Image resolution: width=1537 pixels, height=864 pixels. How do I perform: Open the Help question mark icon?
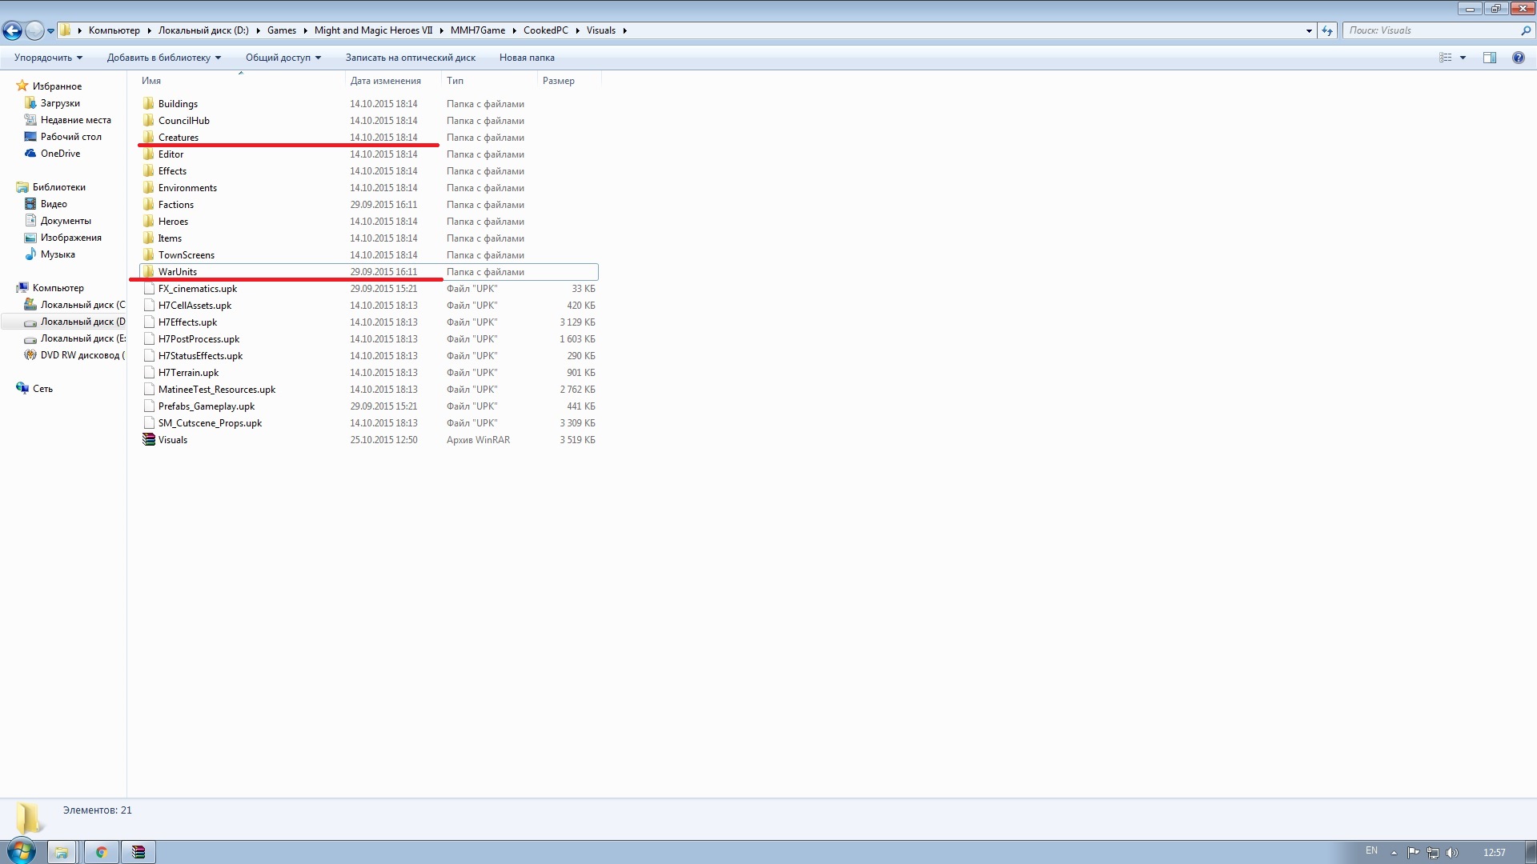point(1518,58)
